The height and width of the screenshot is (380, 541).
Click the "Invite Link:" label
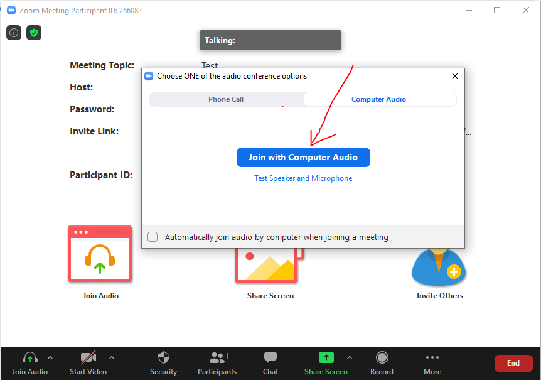click(94, 131)
